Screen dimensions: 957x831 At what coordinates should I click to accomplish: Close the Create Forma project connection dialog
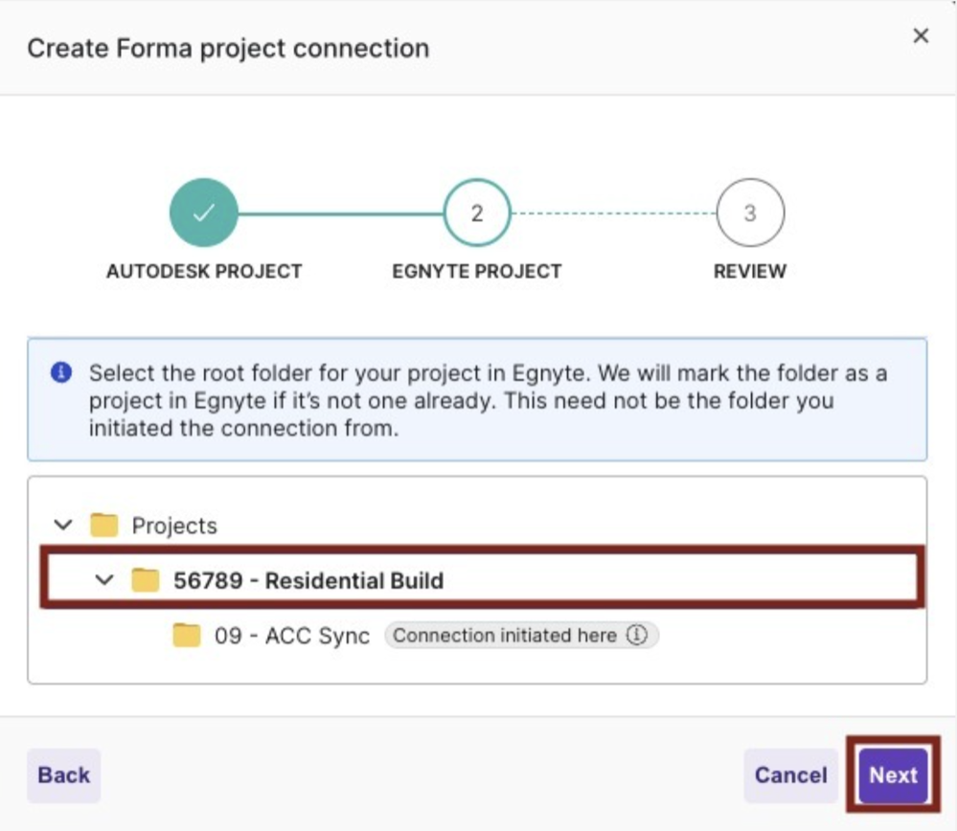[x=922, y=36]
